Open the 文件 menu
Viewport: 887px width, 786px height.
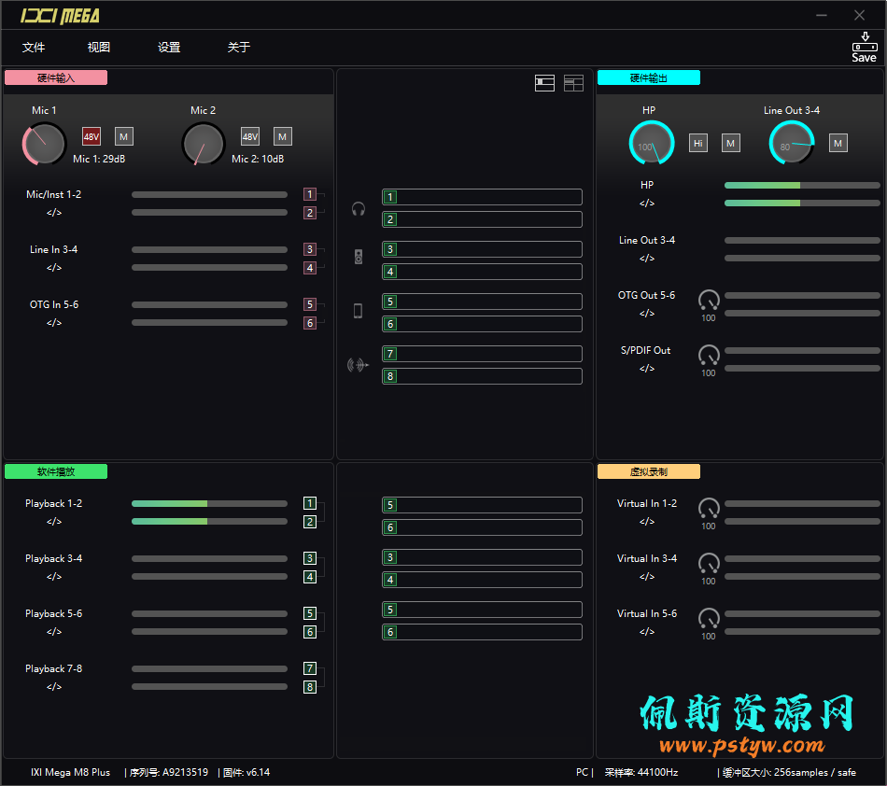(x=34, y=48)
